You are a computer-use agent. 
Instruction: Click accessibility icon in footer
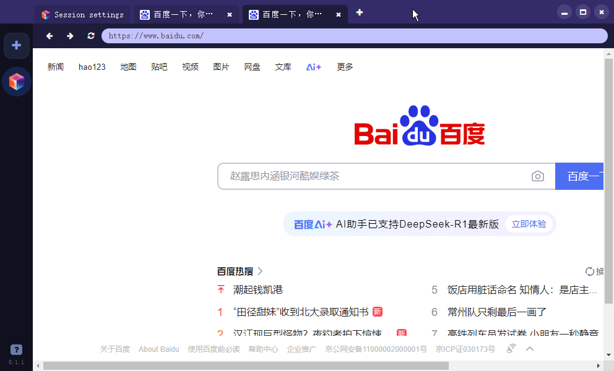coord(511,348)
